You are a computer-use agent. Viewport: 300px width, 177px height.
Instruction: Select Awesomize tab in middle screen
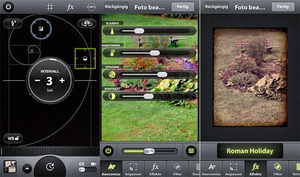click(111, 169)
